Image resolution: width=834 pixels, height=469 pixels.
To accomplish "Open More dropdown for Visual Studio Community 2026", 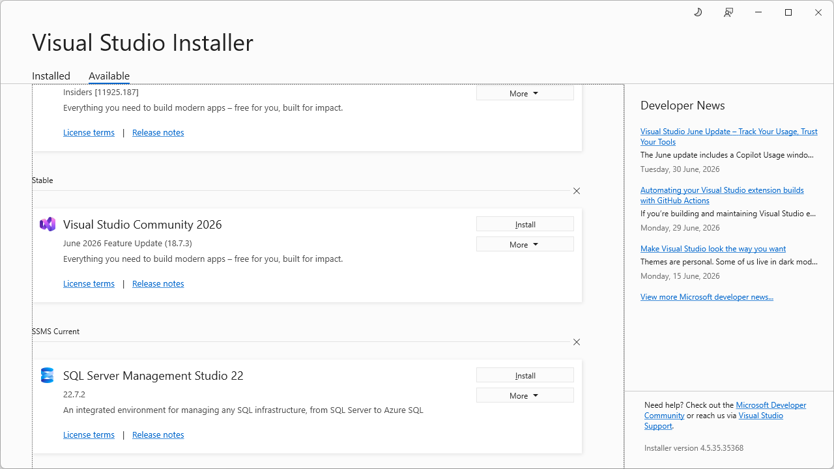I will pyautogui.click(x=525, y=244).
